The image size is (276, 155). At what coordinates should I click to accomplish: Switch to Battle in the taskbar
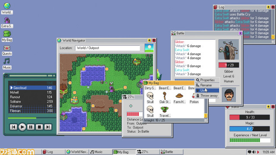coord(172,152)
